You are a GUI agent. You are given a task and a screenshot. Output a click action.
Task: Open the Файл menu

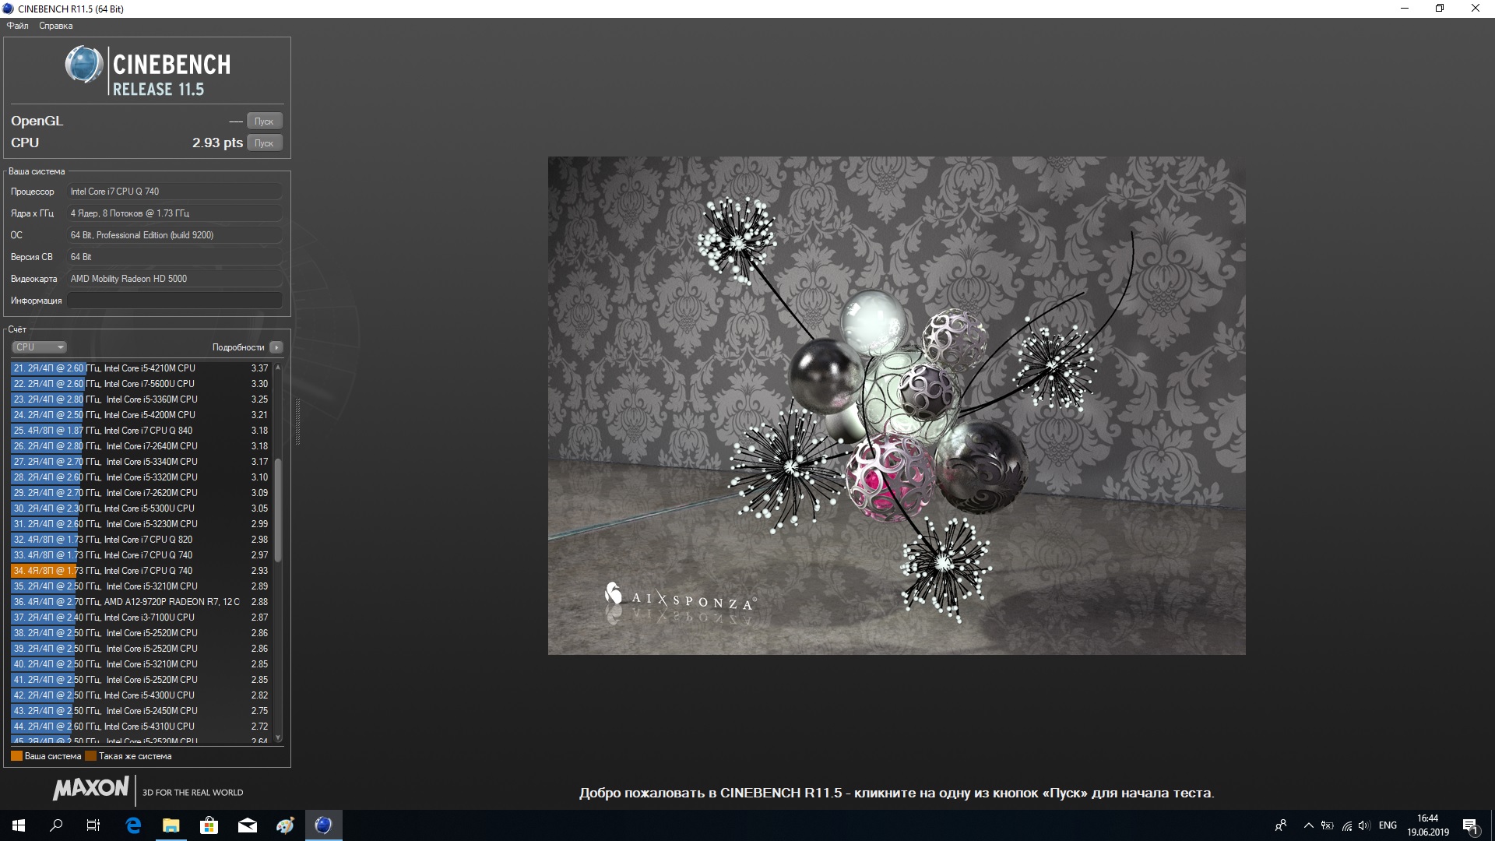click(x=17, y=26)
